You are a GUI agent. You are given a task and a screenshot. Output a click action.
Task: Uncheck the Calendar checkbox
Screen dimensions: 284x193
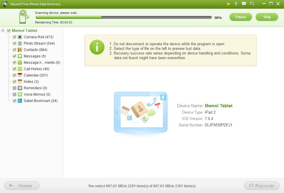15,75
